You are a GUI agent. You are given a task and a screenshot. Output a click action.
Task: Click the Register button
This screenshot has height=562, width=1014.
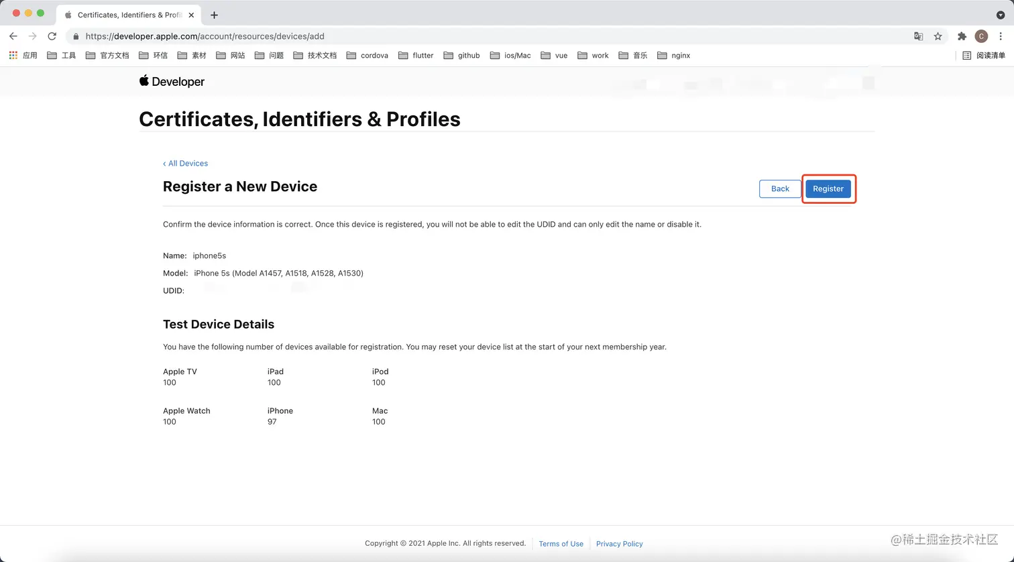coord(828,189)
